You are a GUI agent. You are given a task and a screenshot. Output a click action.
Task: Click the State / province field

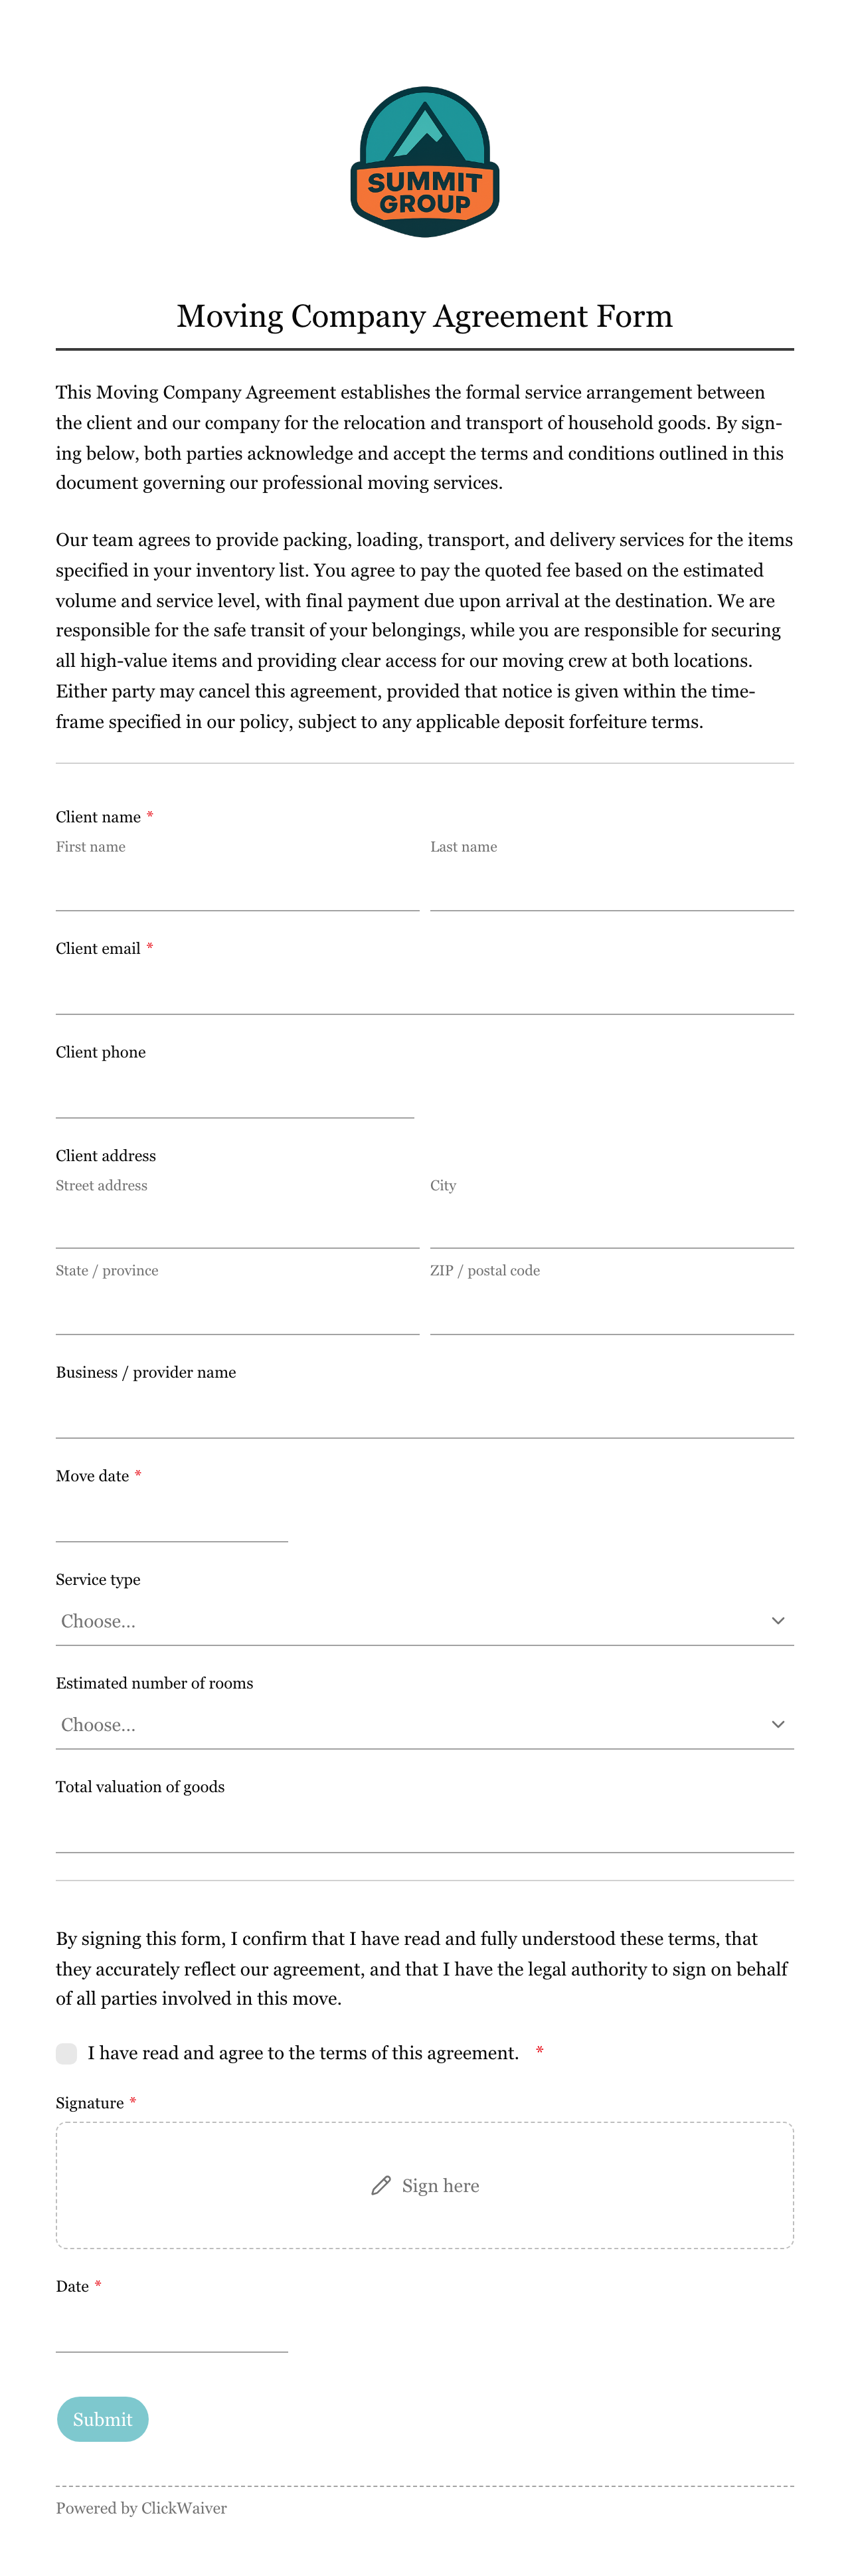pos(237,1310)
